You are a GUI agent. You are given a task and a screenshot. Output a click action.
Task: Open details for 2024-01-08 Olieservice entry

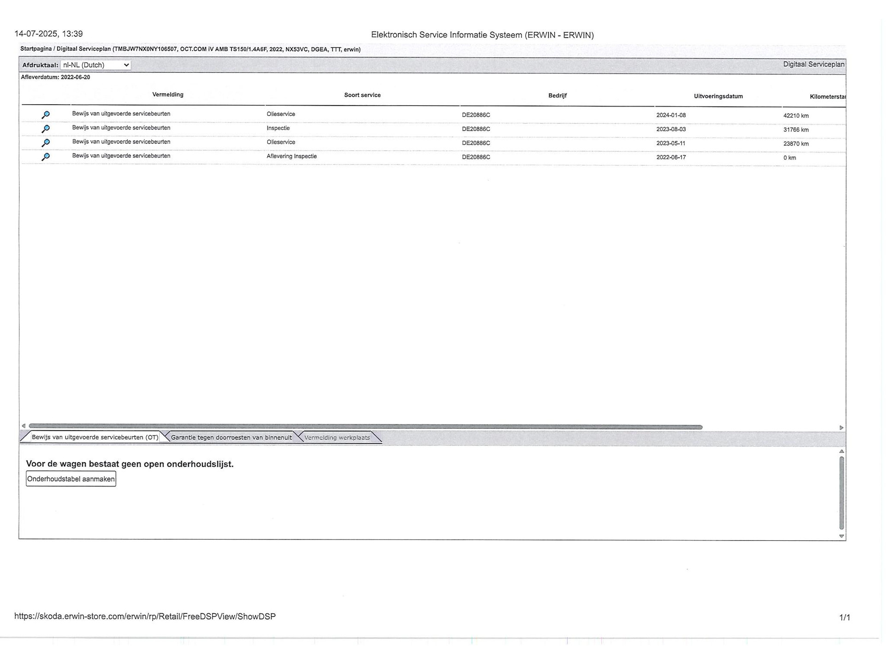tap(45, 115)
